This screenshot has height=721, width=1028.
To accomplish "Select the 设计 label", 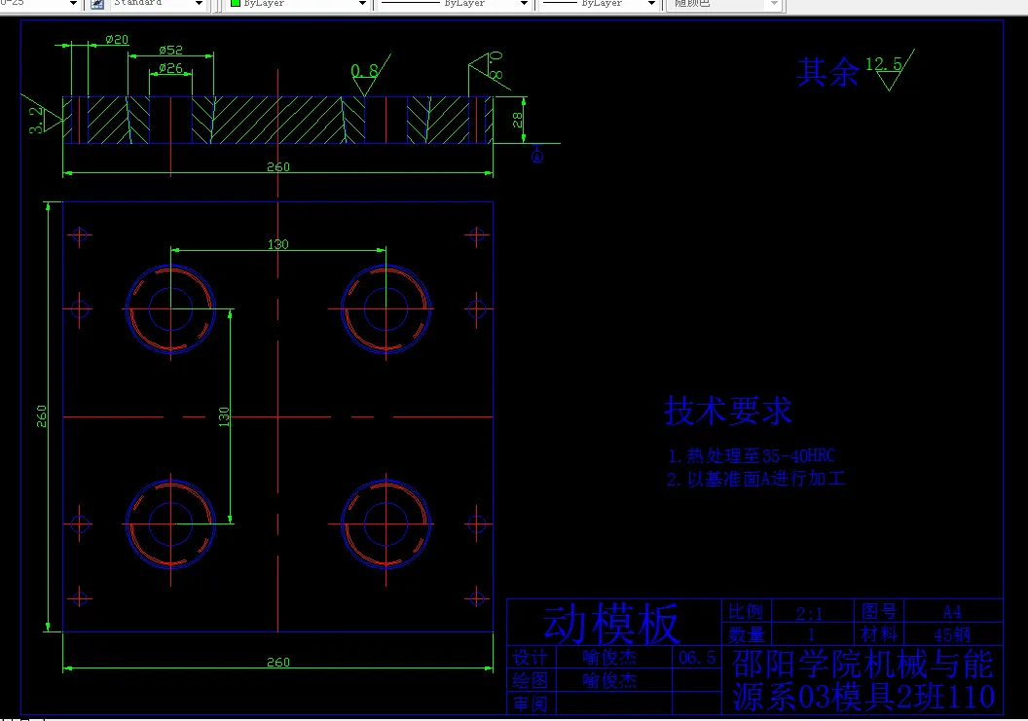I will (x=531, y=658).
